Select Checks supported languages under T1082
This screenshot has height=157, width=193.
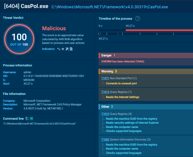tap(124, 153)
